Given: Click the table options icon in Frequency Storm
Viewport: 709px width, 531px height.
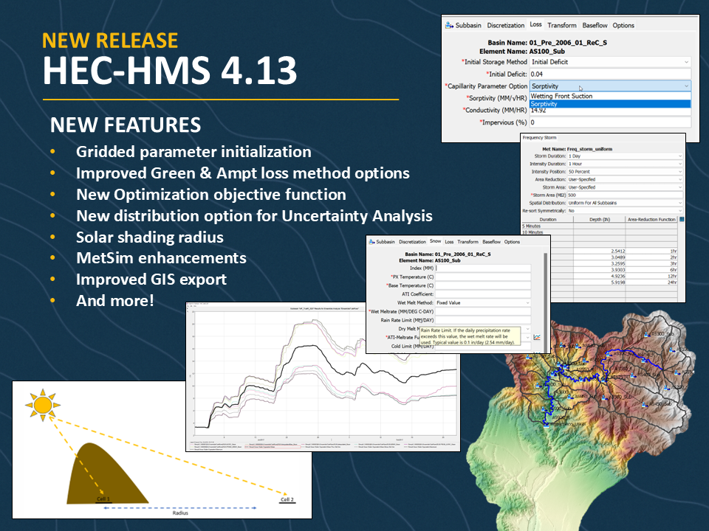Looking at the screenshot, I should click(x=682, y=220).
